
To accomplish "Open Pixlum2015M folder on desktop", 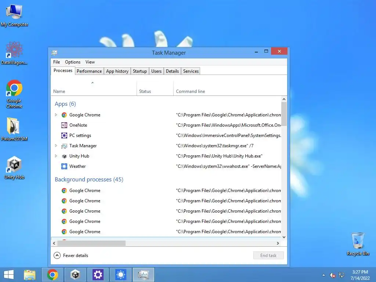I will point(14,130).
